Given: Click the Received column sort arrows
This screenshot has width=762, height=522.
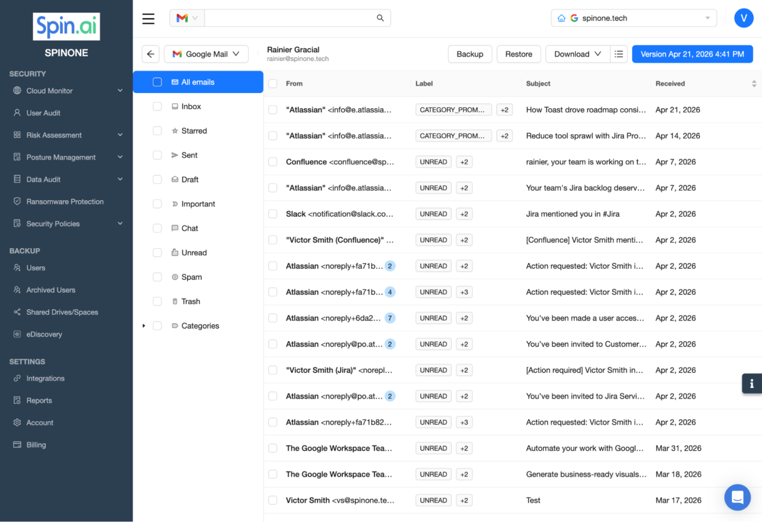Looking at the screenshot, I should pos(754,84).
